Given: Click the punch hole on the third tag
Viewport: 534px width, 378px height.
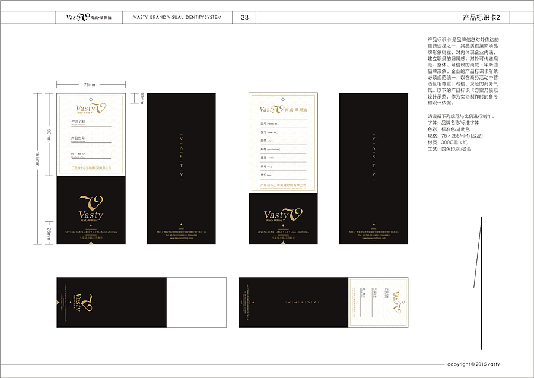Looking at the screenshot, I should pyautogui.click(x=283, y=99).
